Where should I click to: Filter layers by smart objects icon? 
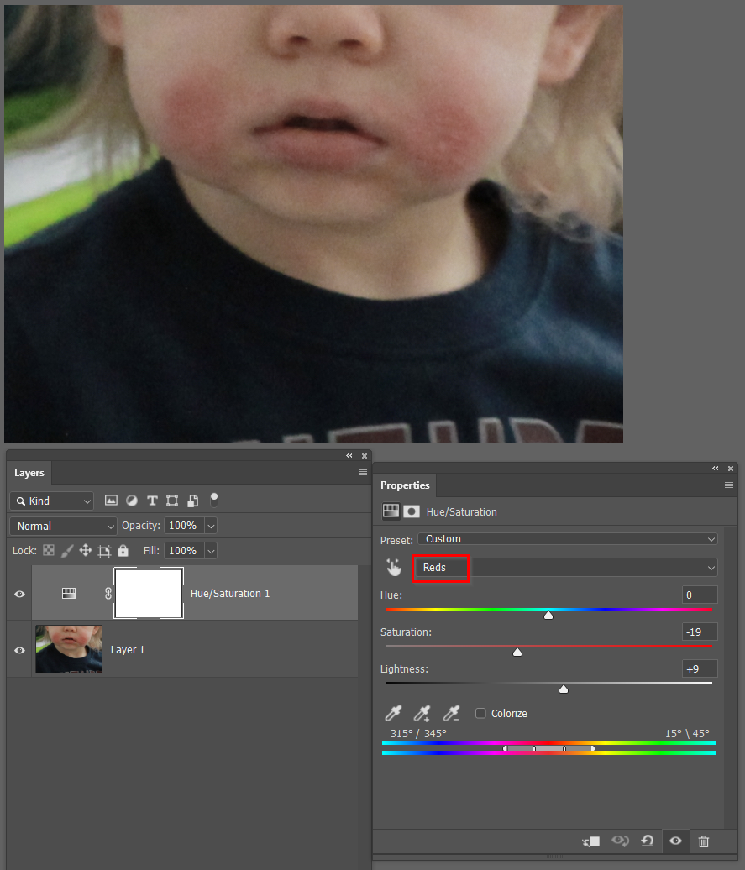191,500
